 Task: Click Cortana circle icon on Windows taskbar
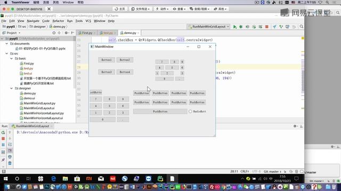17,179
